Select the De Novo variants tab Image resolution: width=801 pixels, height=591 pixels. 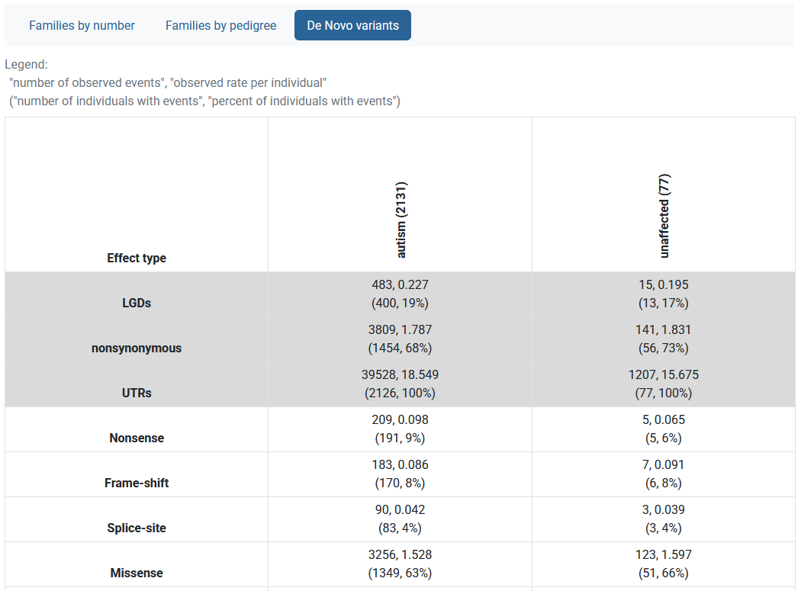(352, 25)
